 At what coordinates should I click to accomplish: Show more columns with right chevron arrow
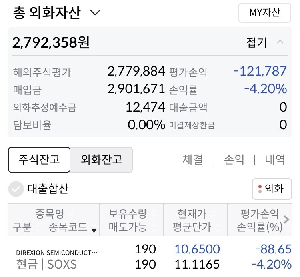[286, 219]
